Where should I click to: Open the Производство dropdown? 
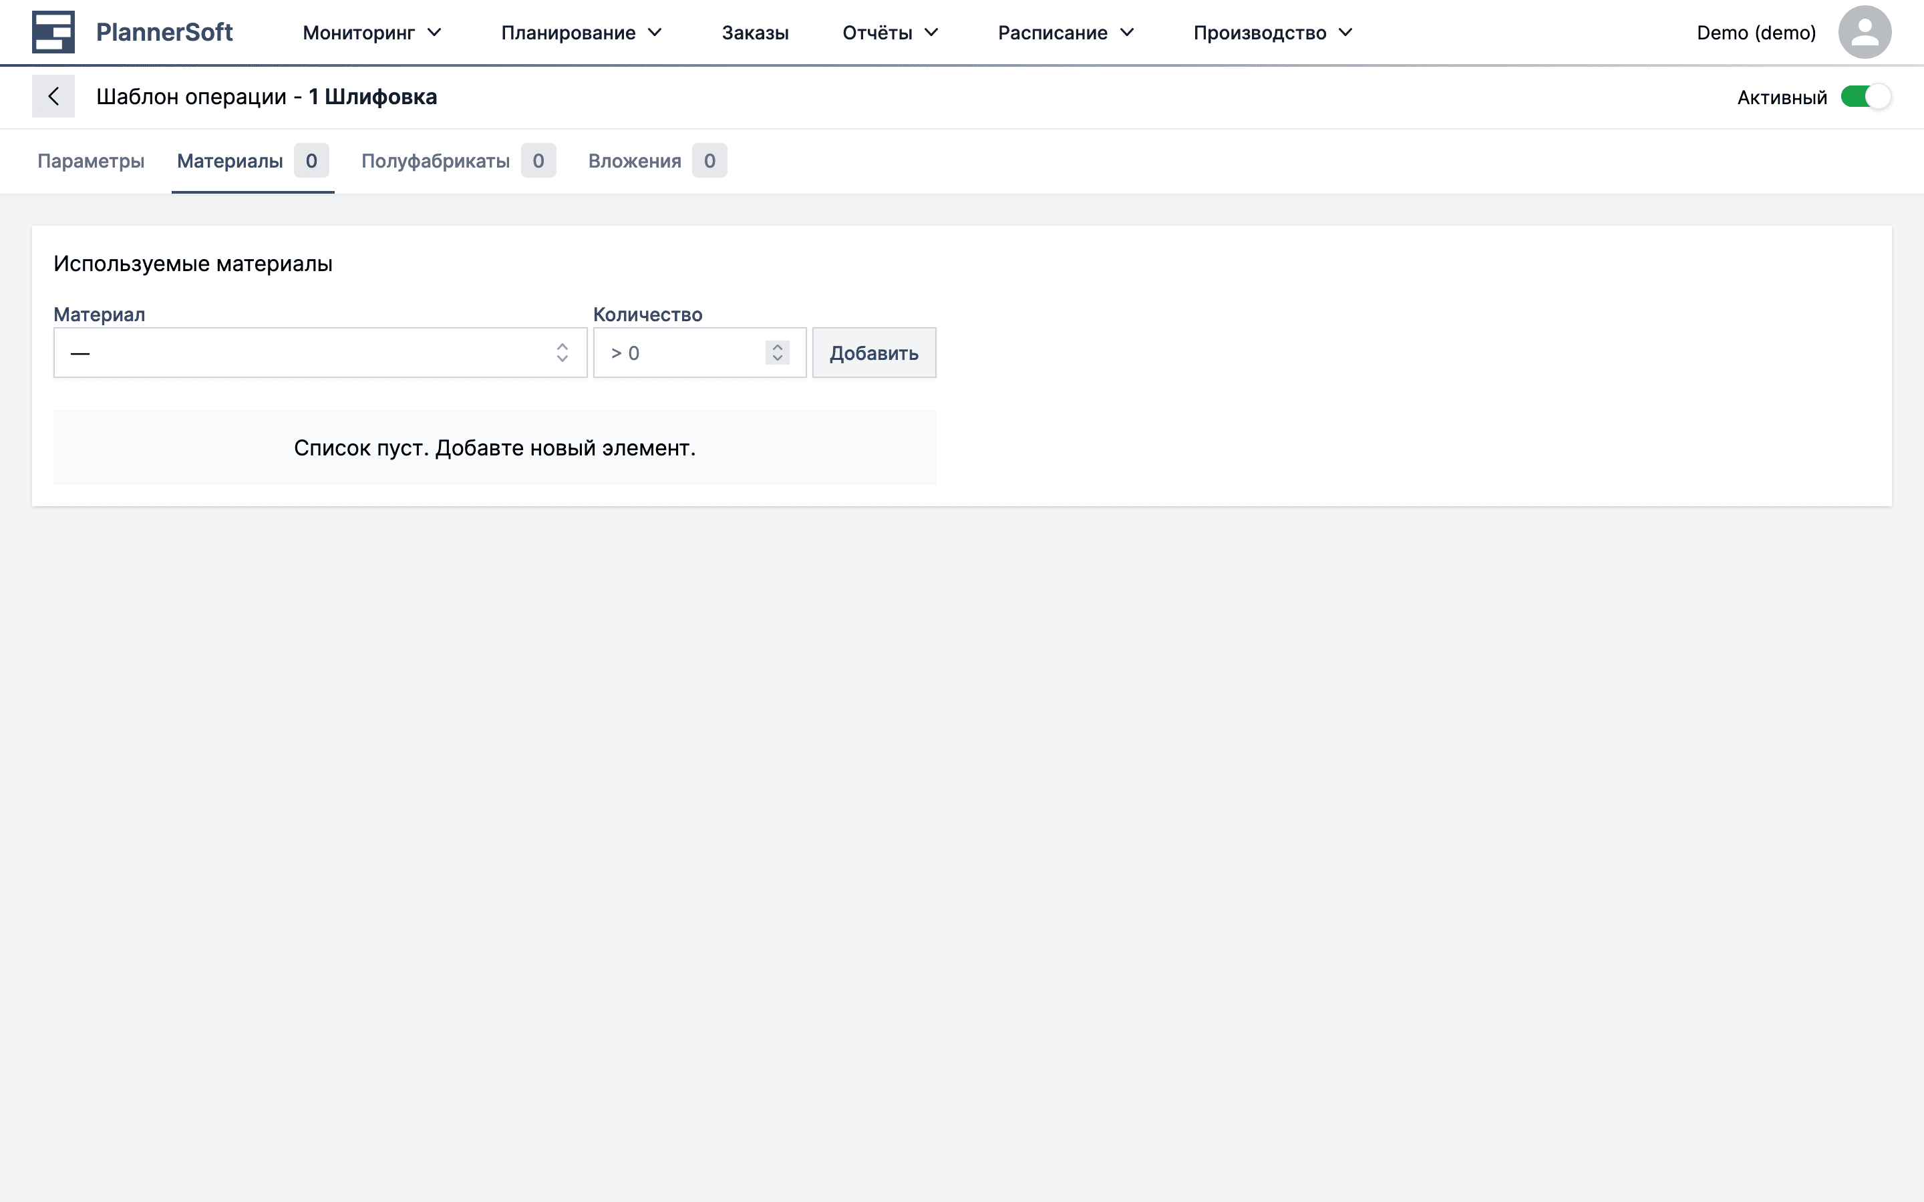coord(1272,33)
